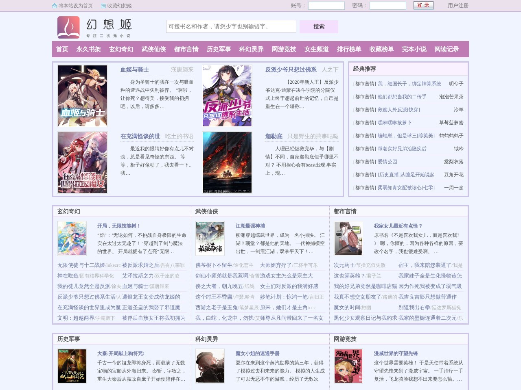Open the 排行榜单 section
521x390 pixels.
[350, 49]
